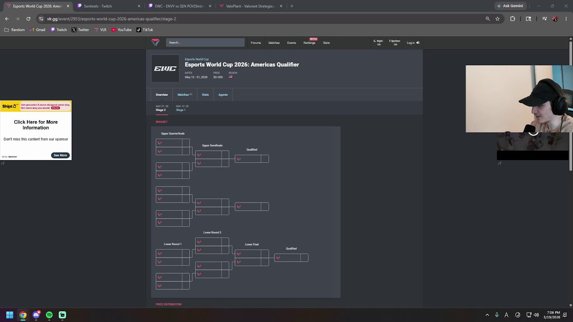
Task: Open the Esports World Cup series link
Action: tap(197, 59)
